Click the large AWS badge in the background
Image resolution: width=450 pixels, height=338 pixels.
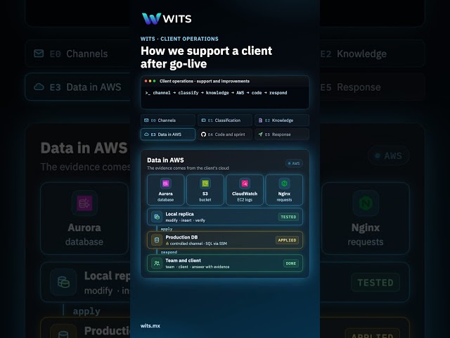tap(389, 156)
